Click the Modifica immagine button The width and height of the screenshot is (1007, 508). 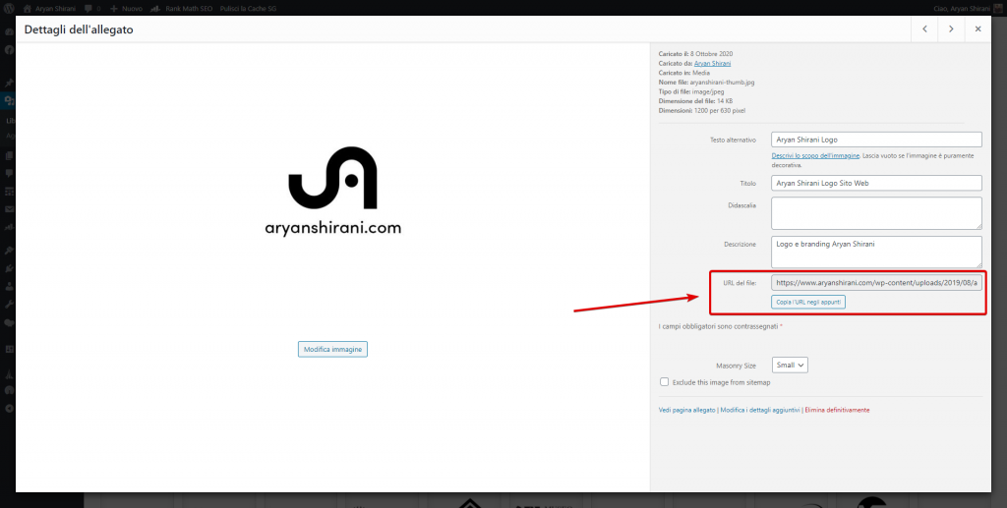tap(332, 349)
